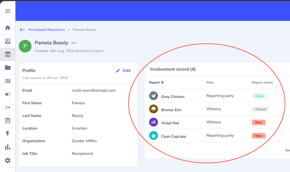Click the Last Name value Beesly
The width and height of the screenshot is (290, 172).
[x=77, y=116]
